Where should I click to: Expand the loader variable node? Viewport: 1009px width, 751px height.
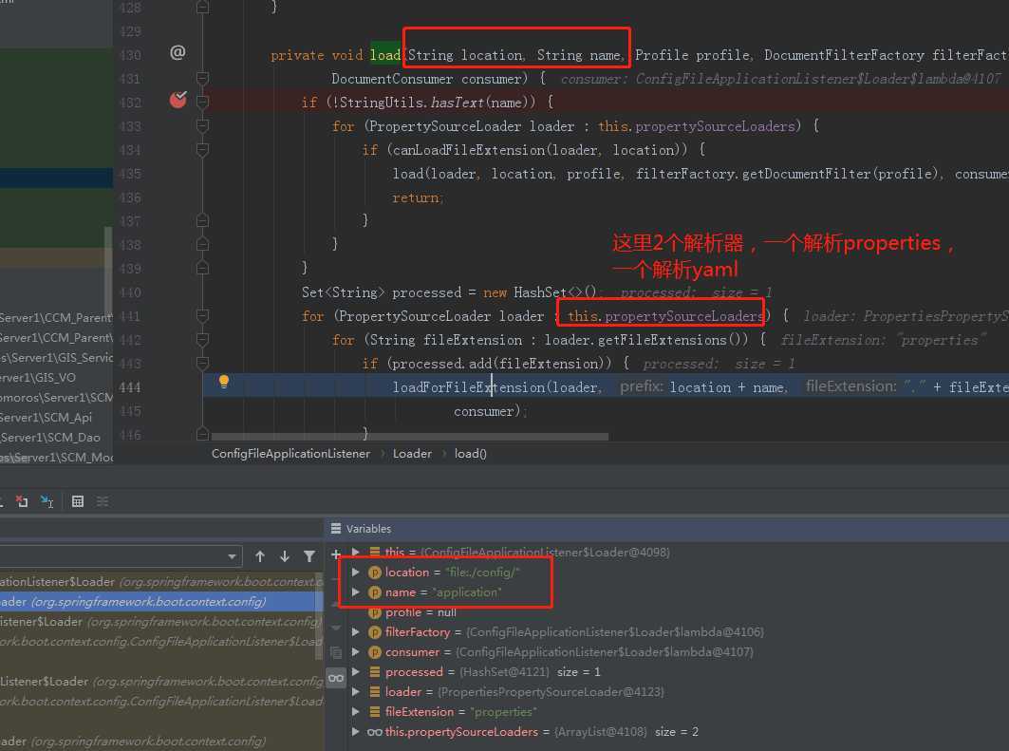tap(355, 692)
